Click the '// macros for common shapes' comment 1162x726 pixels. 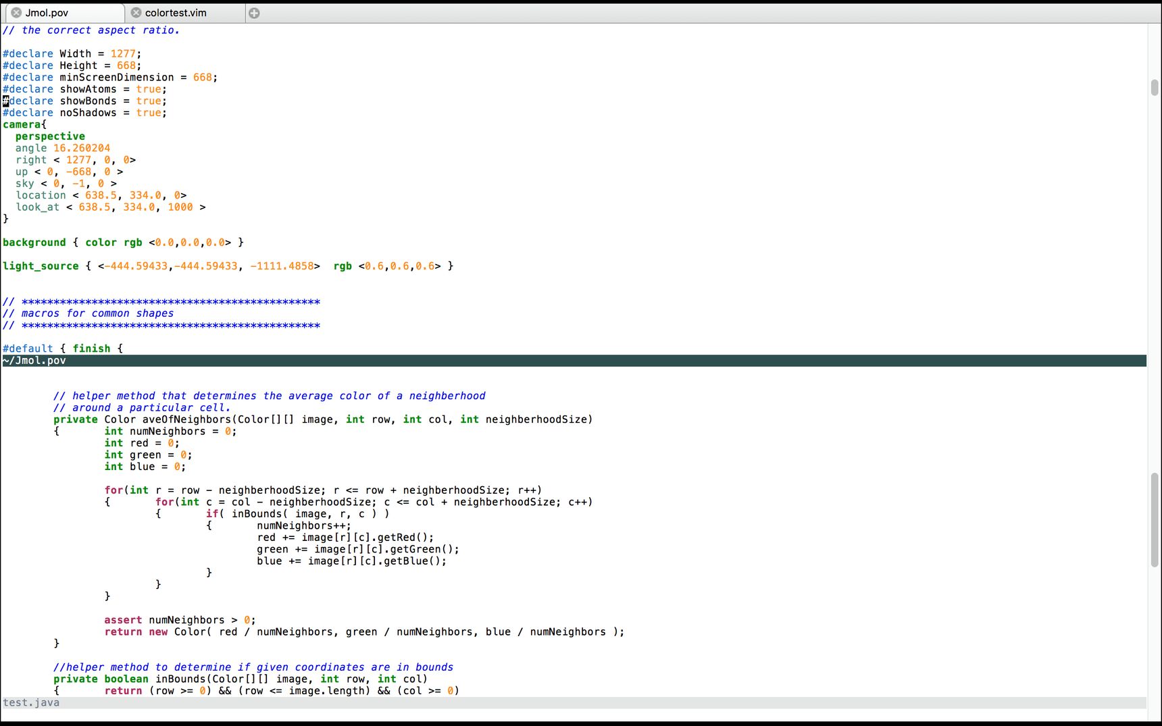pos(89,313)
